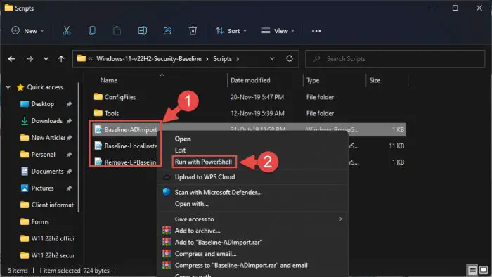Click Windows-11-v22H2-Security-Baseline breadcrumb
492x277 pixels.
click(149, 59)
